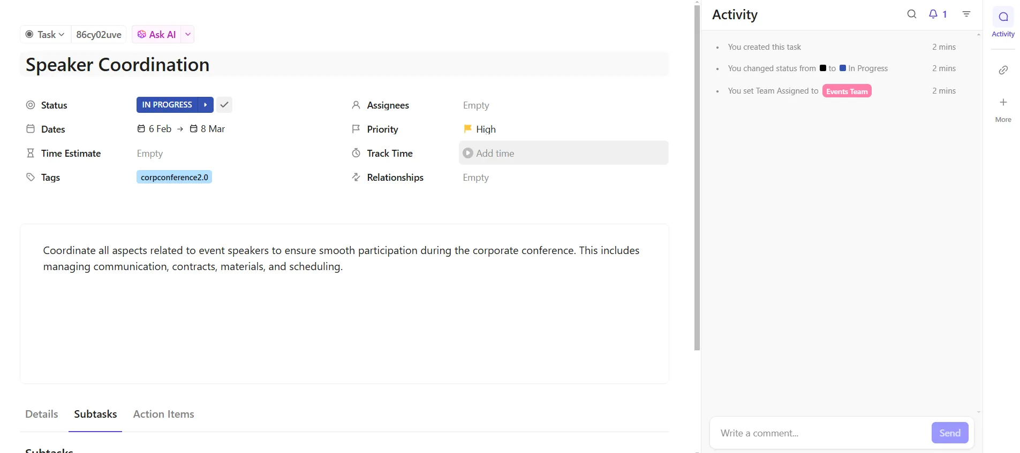
Task: Mark task complete with checkmark button
Action: [224, 105]
